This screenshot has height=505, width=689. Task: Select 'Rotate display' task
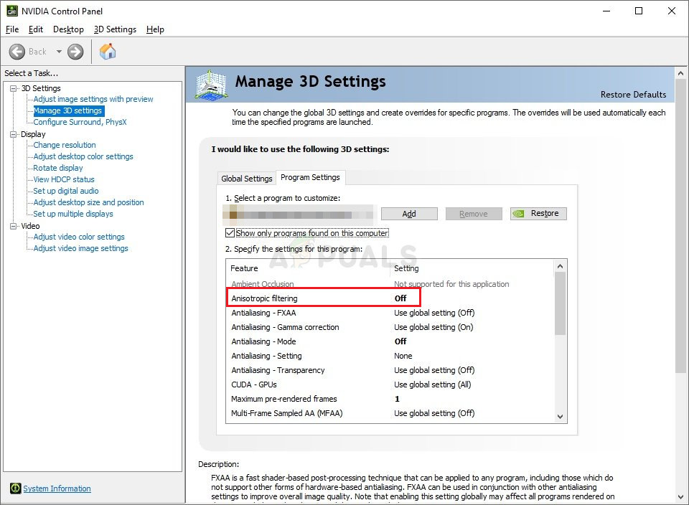click(x=58, y=168)
